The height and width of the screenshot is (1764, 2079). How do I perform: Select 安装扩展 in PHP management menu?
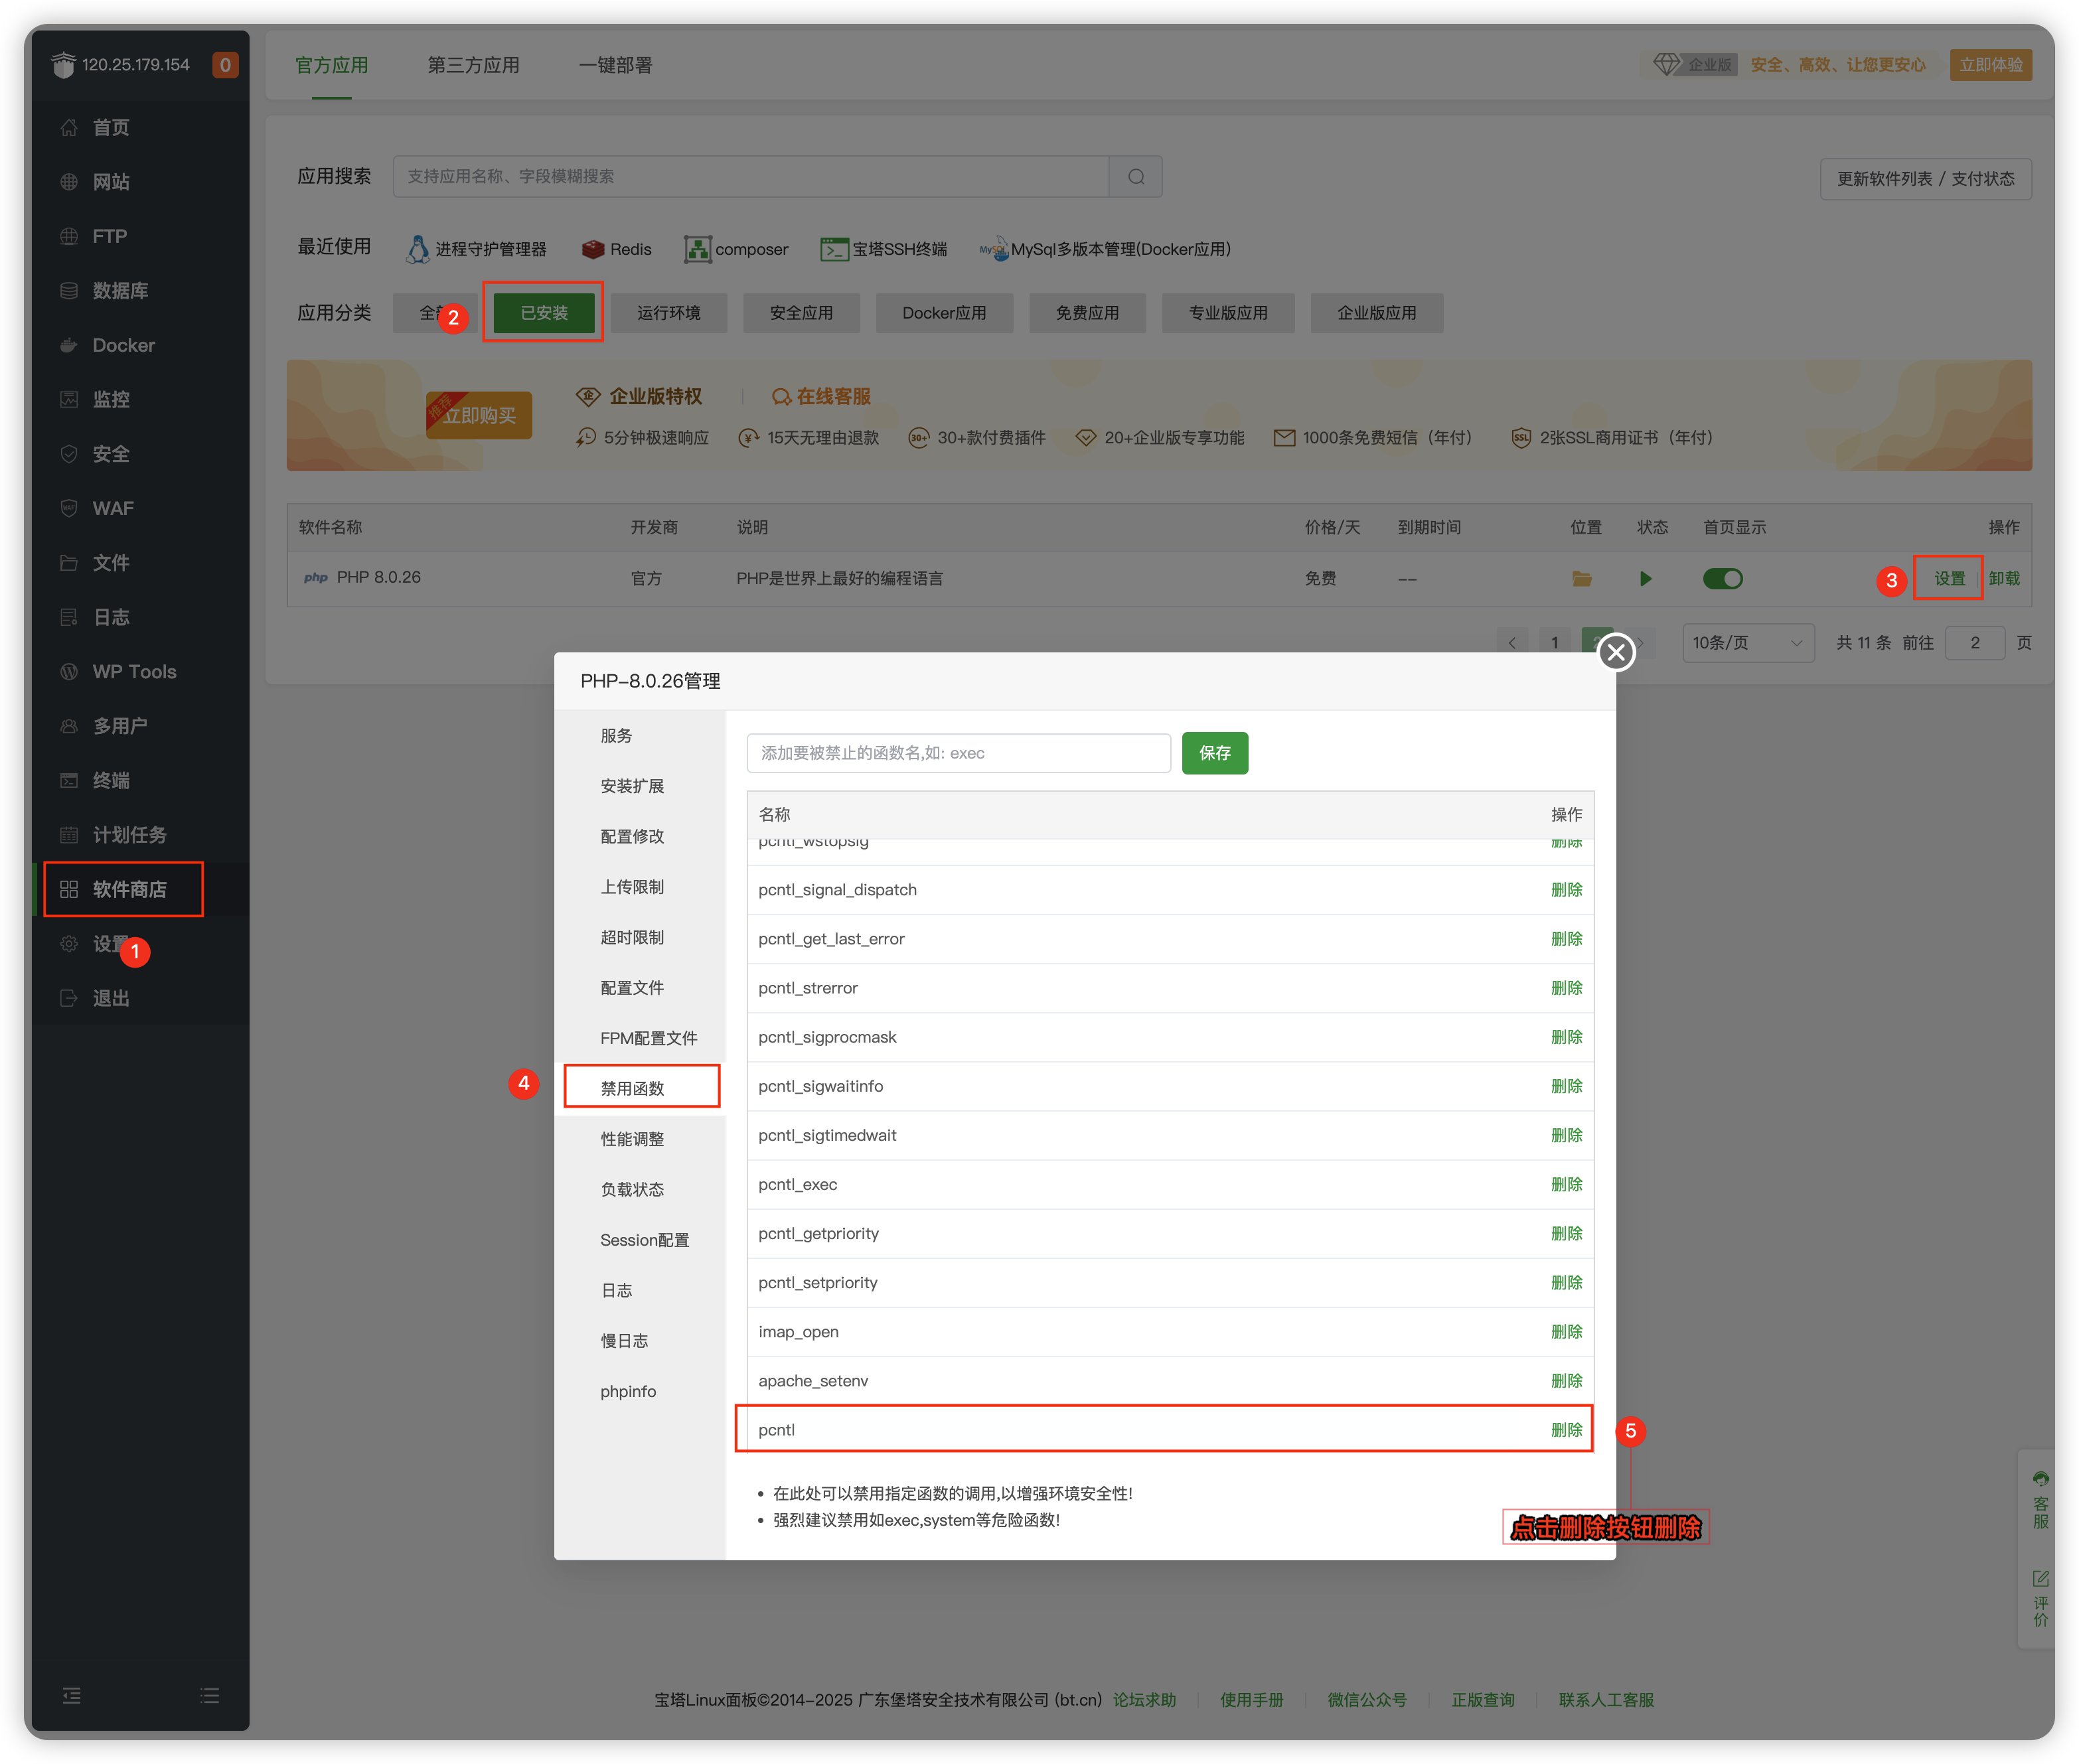(632, 786)
